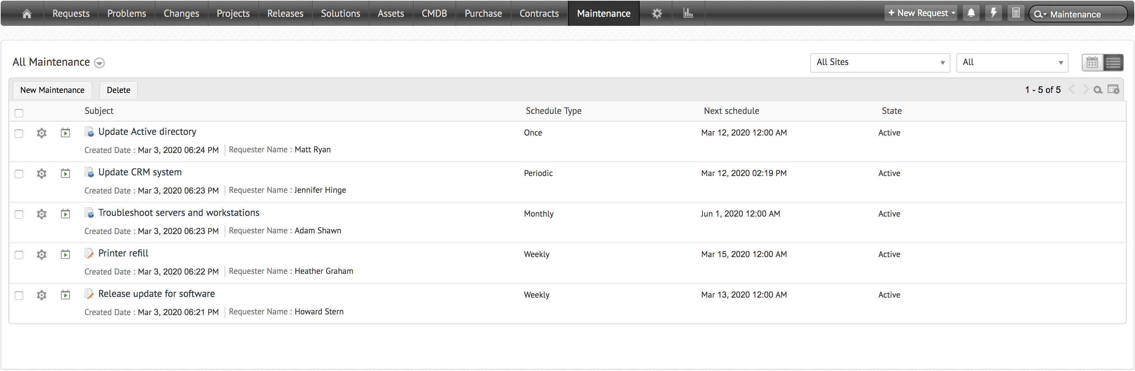1135x371 pixels.
Task: Open the admin settings gear in navbar
Action: click(656, 14)
